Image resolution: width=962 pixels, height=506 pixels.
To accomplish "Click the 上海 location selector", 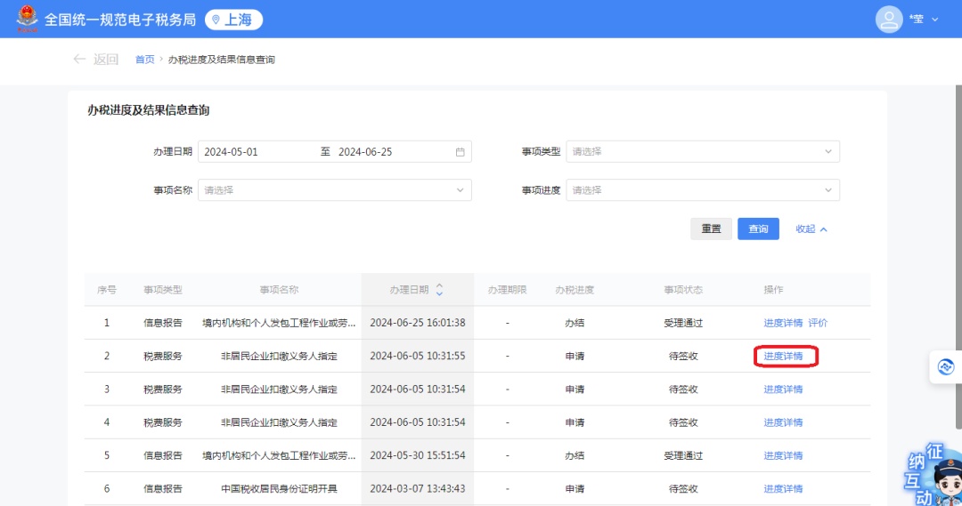I will (233, 20).
